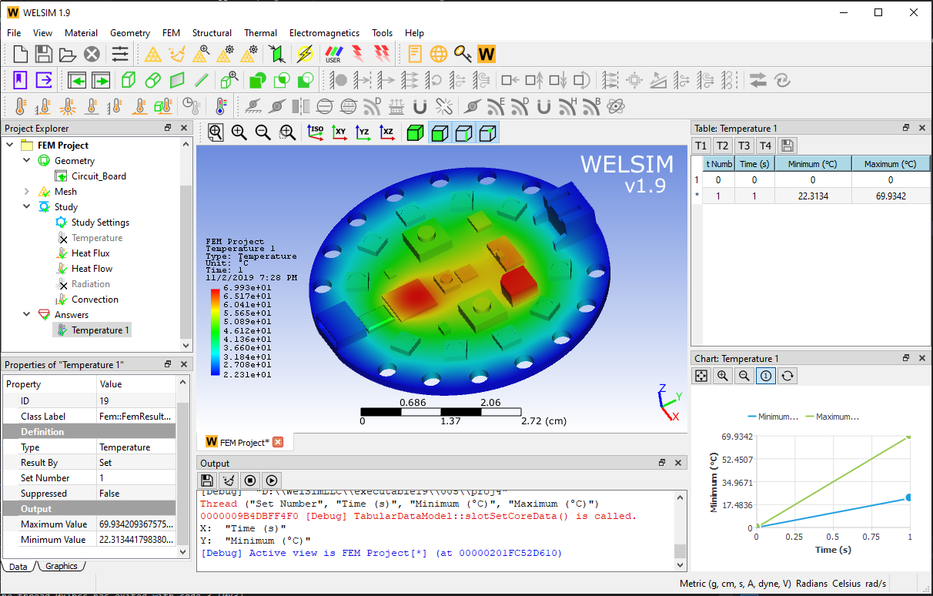
Task: Expand the Mesh tree node
Action: pos(27,191)
